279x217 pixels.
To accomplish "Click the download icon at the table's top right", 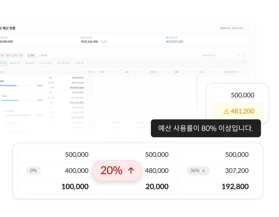I will 244,55.
